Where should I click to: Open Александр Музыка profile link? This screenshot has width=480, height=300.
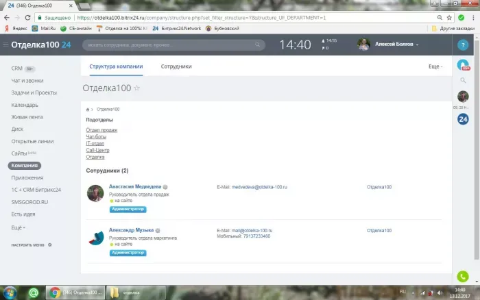click(132, 230)
